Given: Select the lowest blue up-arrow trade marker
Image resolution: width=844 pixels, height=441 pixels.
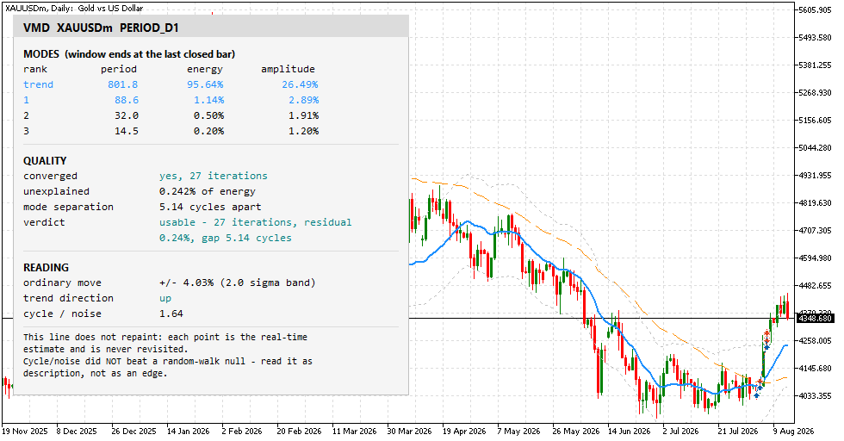Looking at the screenshot, I should 757,395.
